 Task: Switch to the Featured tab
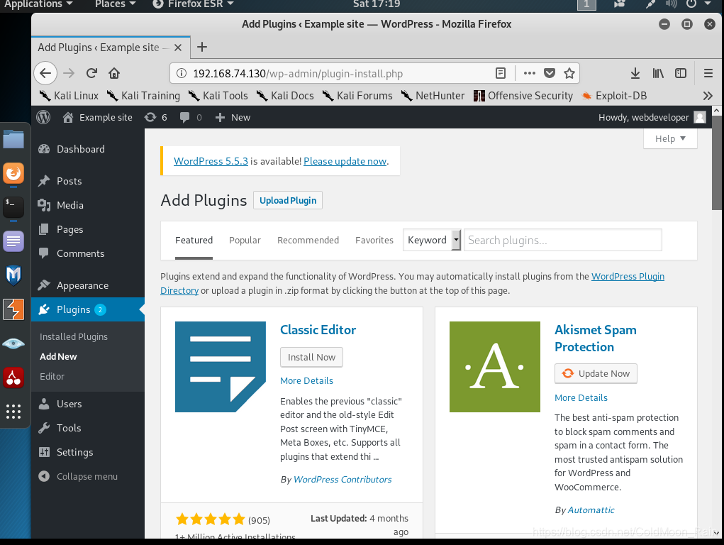pos(194,241)
